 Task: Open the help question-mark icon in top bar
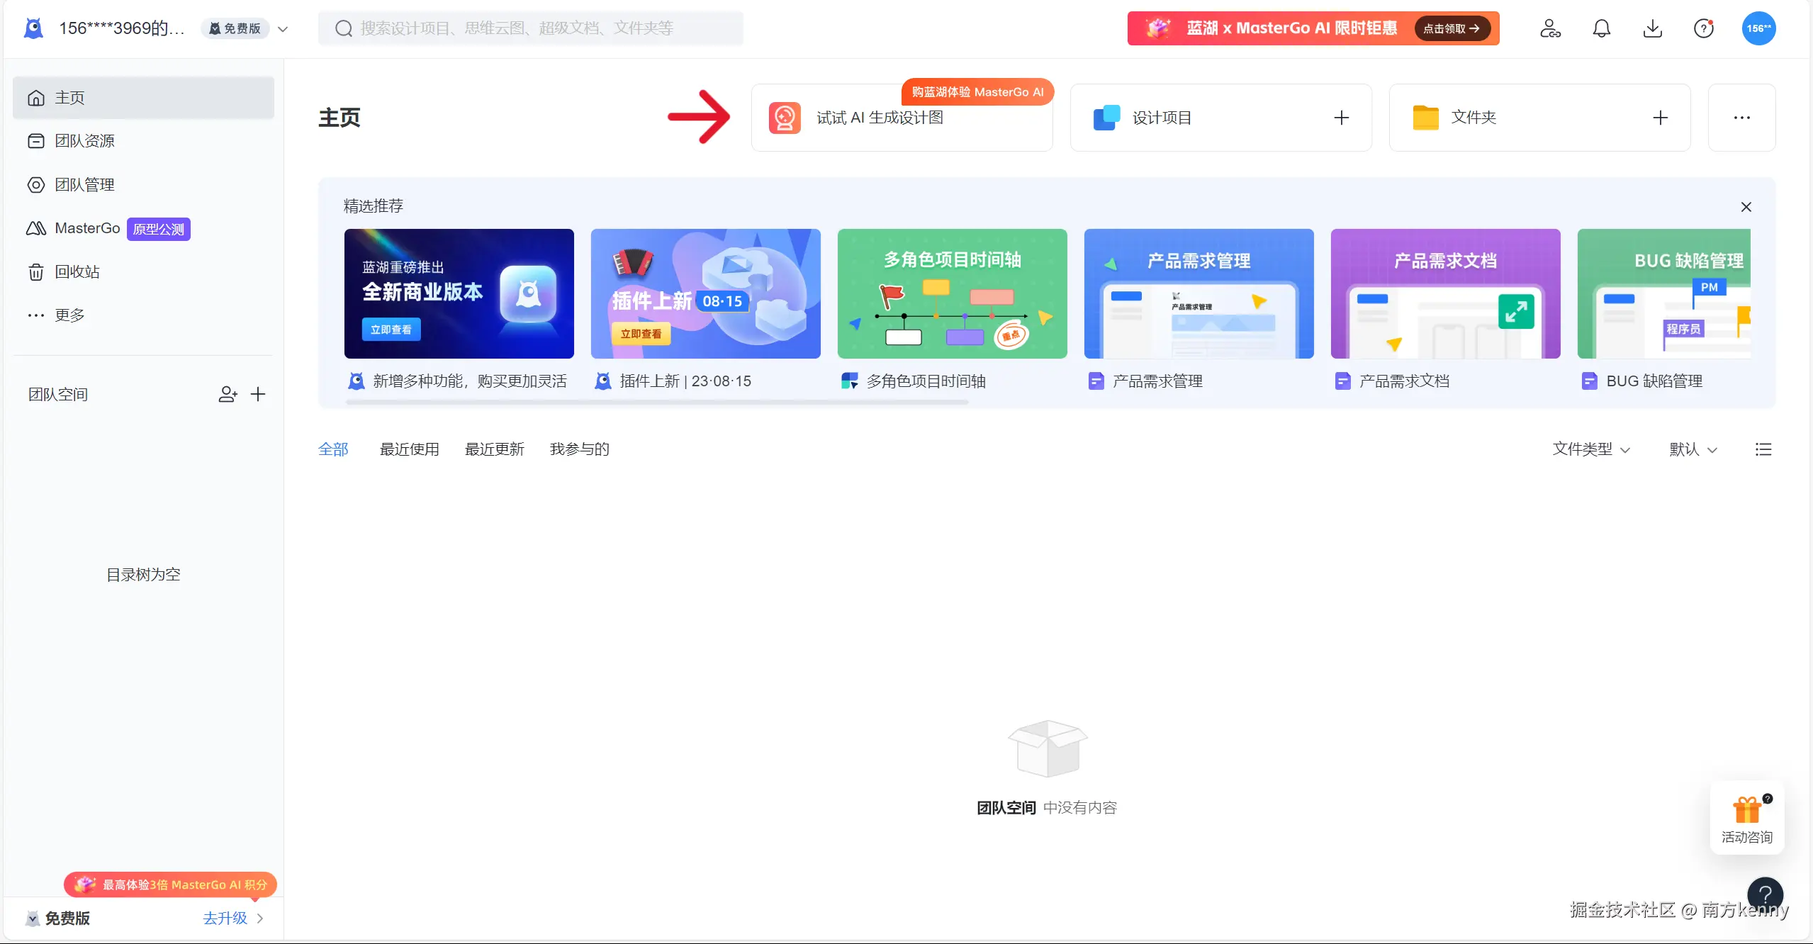(x=1703, y=28)
